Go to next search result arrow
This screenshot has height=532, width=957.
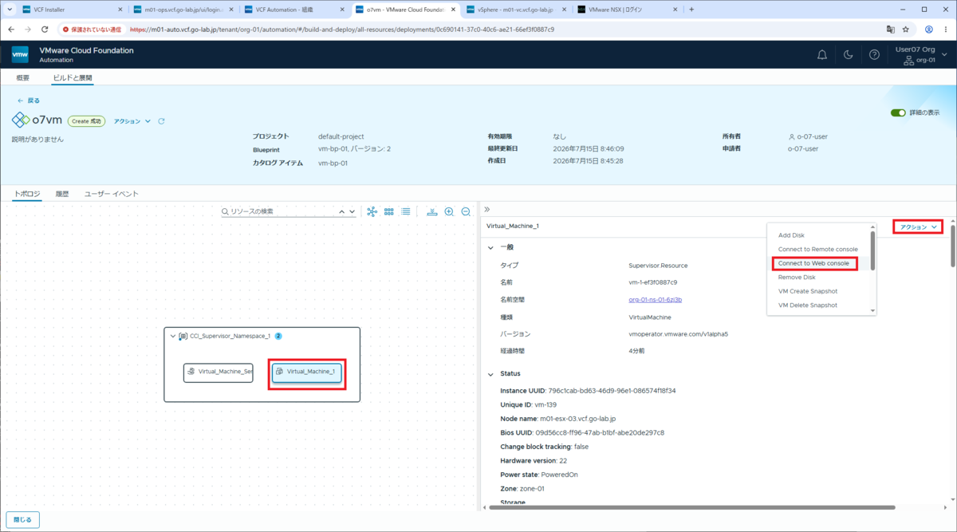(352, 211)
